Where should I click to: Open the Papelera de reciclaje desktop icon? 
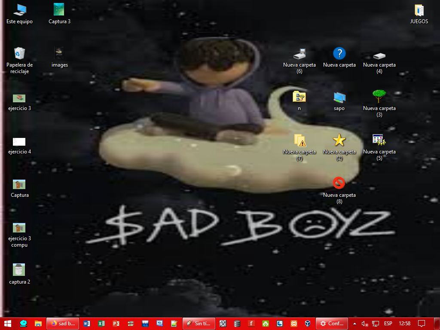click(19, 53)
